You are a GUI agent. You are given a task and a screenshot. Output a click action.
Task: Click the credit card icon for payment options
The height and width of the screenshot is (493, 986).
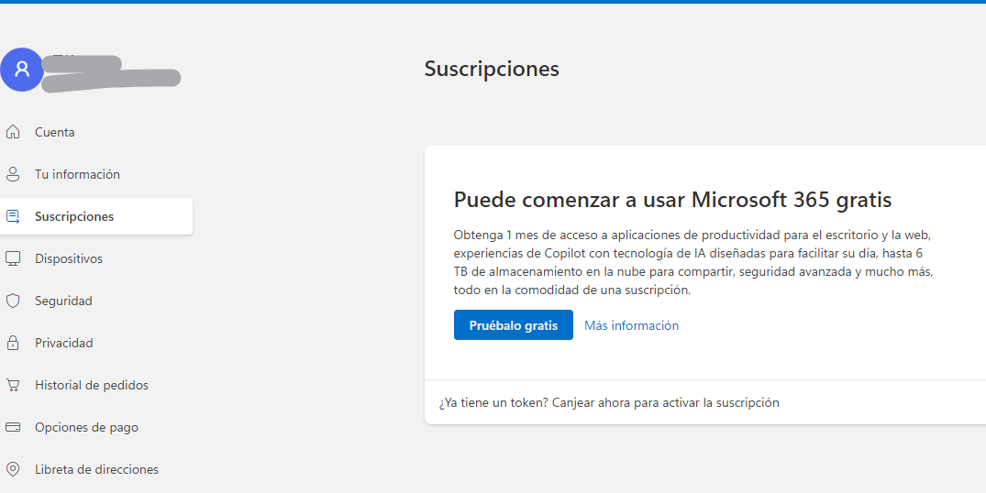[13, 427]
